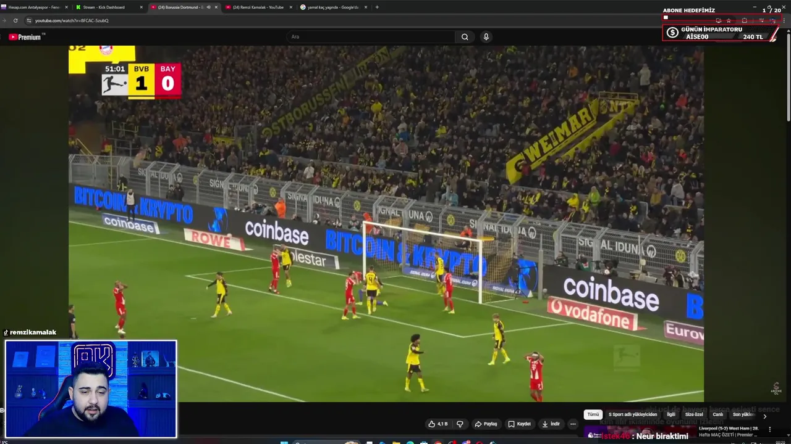The image size is (791, 444).
Task: Save the video with Kaydet
Action: pyautogui.click(x=520, y=424)
